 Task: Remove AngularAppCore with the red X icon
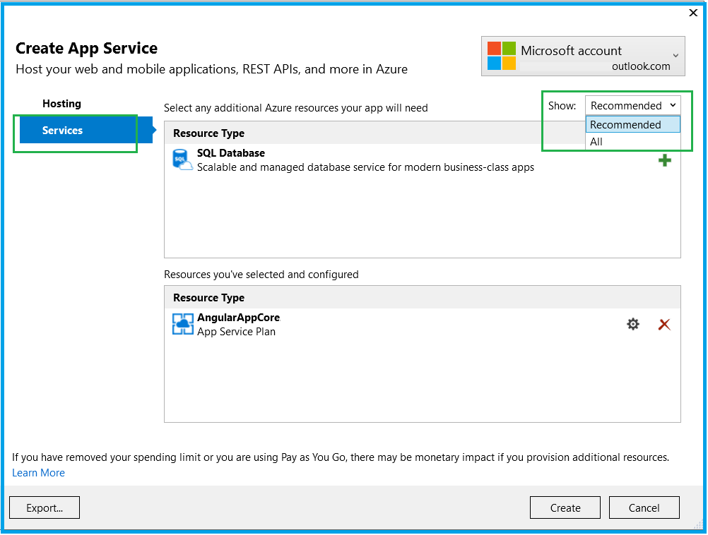point(663,324)
